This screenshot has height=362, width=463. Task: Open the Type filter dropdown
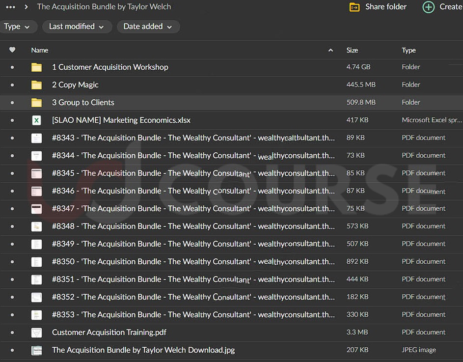click(18, 27)
